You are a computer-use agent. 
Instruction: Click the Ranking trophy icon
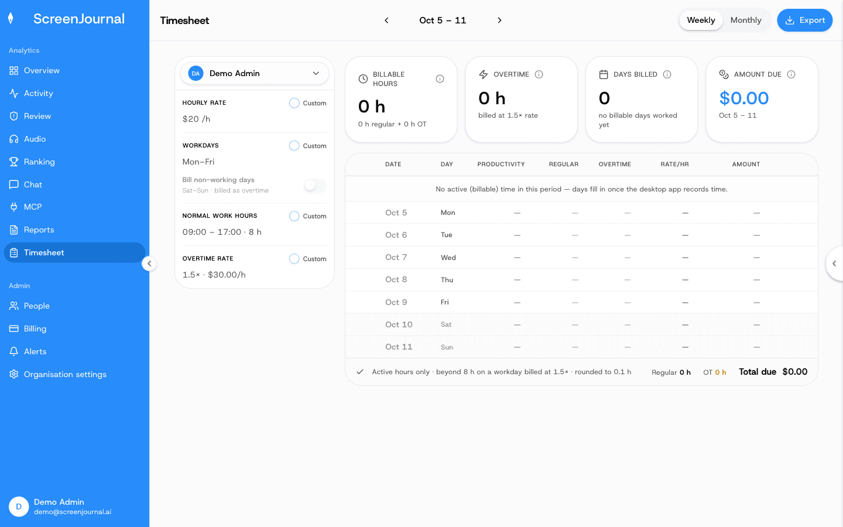click(14, 162)
